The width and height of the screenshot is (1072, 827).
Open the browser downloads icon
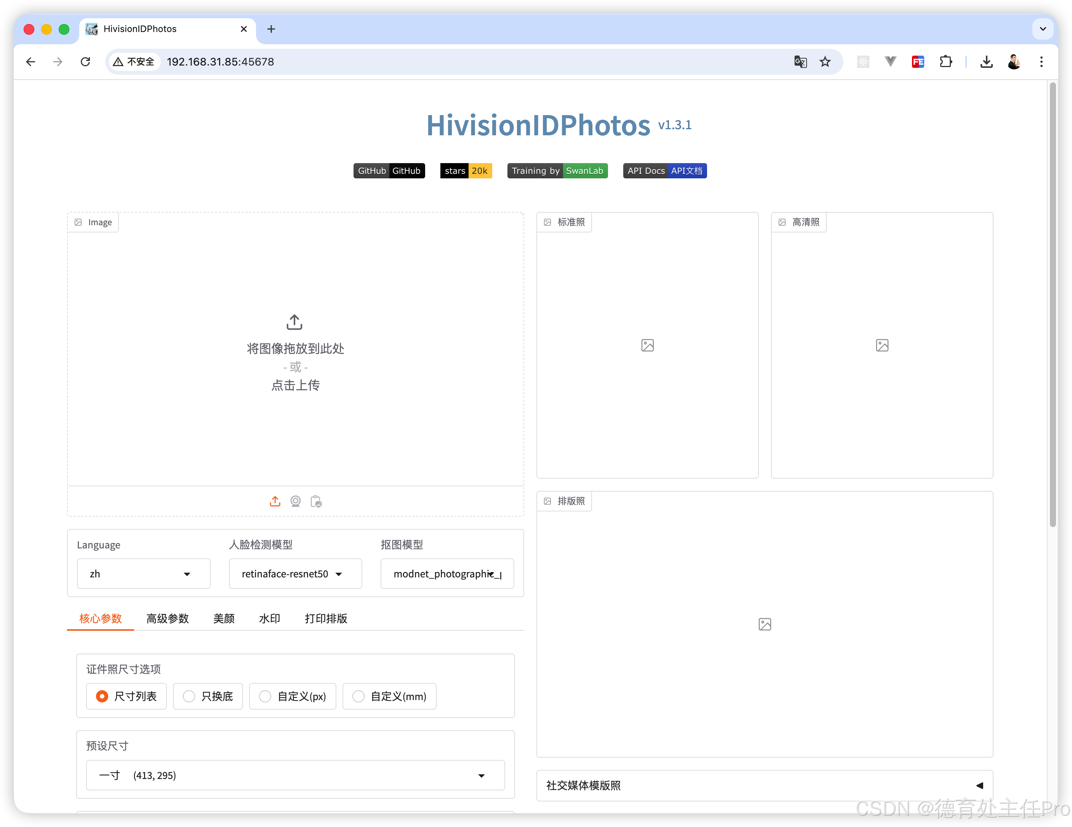click(986, 62)
